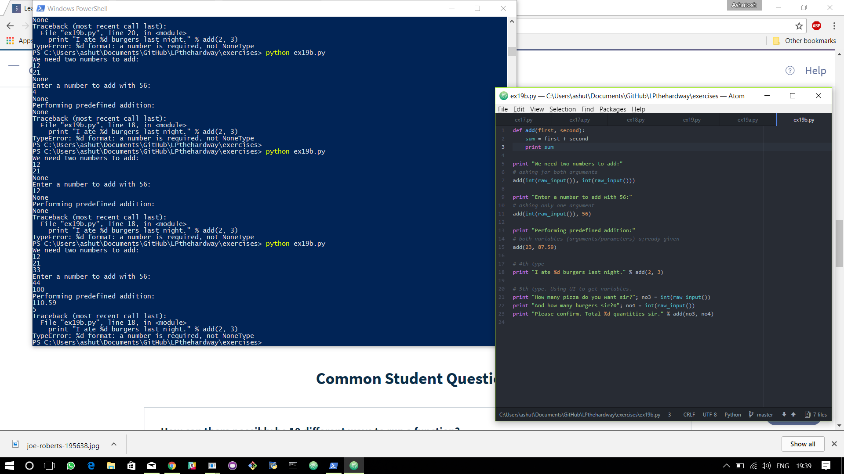
Task: Click the AdBlock Plus extension icon
Action: pos(817,26)
